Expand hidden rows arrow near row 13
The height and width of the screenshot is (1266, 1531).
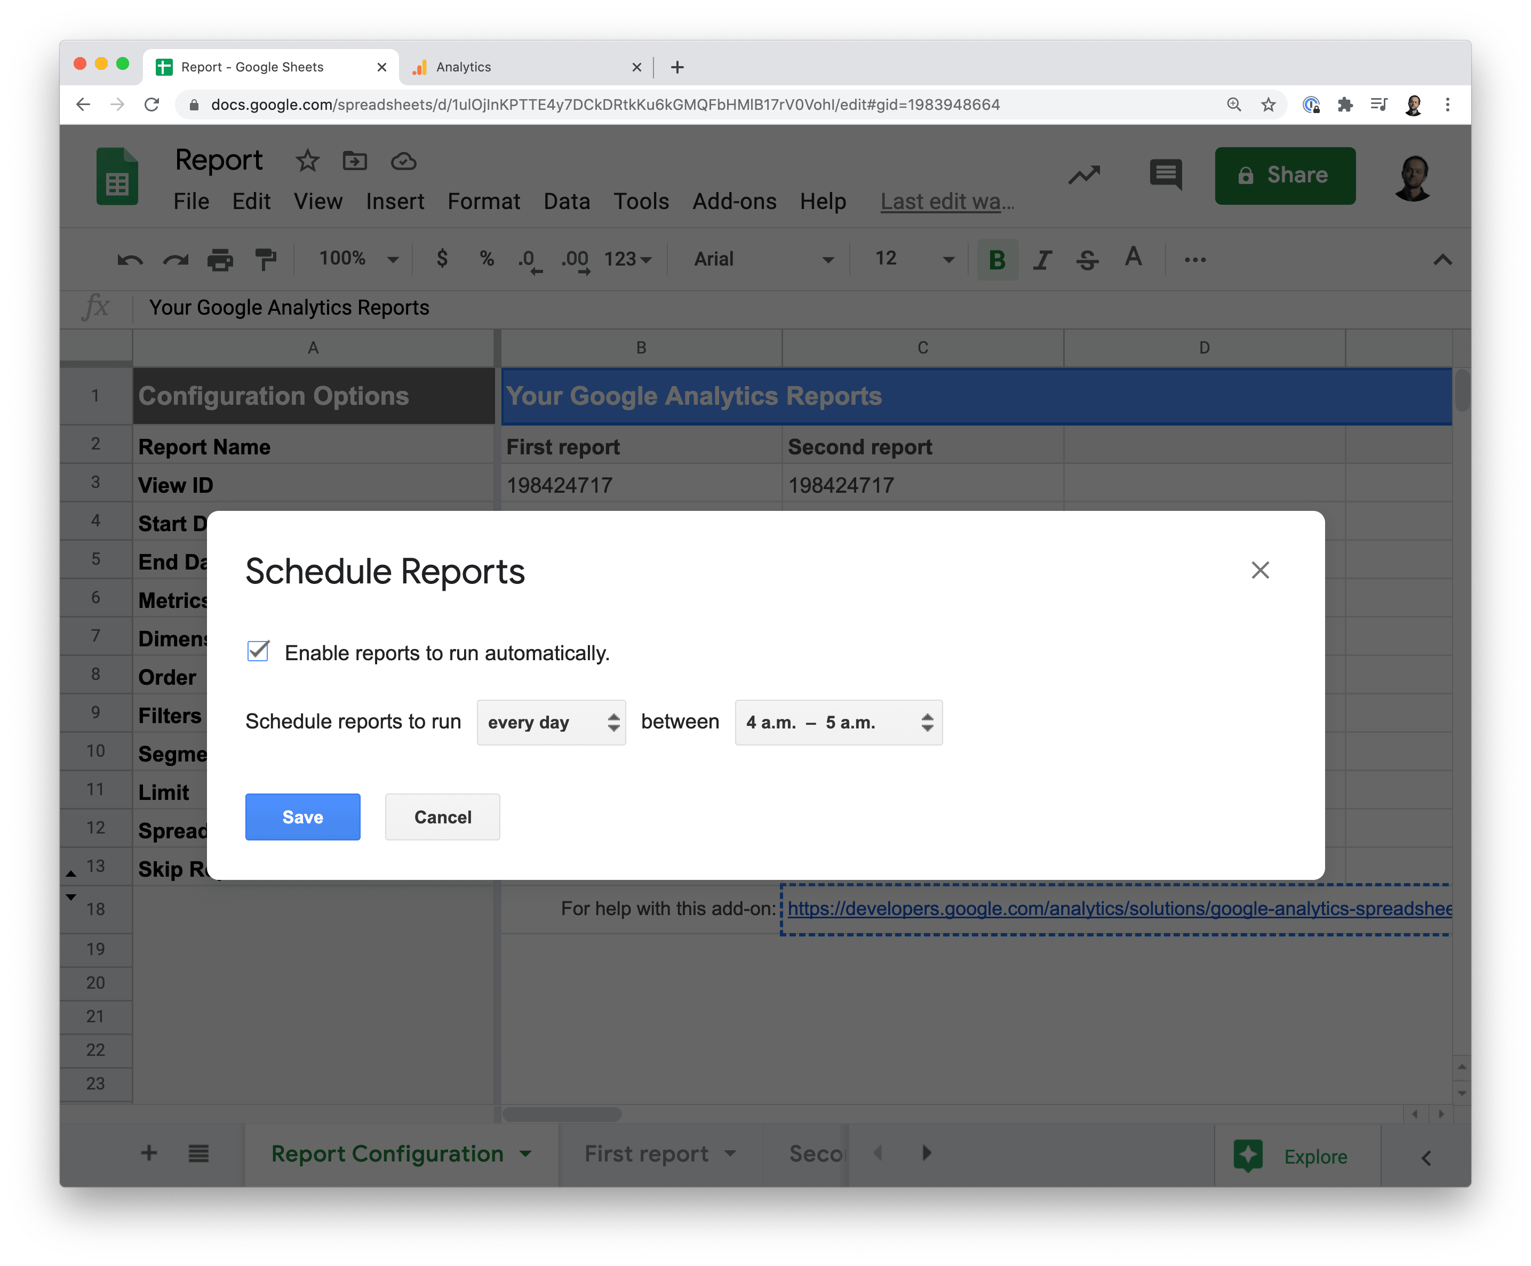(71, 873)
